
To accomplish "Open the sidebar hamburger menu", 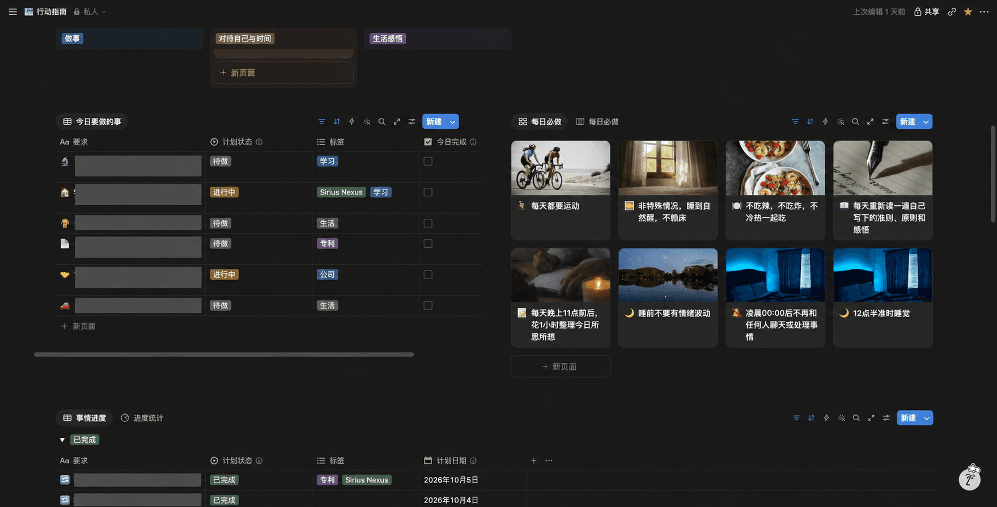I will coord(12,11).
